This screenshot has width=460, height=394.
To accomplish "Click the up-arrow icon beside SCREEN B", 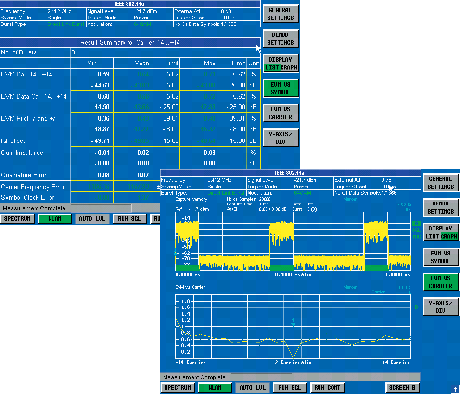I will pos(454,389).
